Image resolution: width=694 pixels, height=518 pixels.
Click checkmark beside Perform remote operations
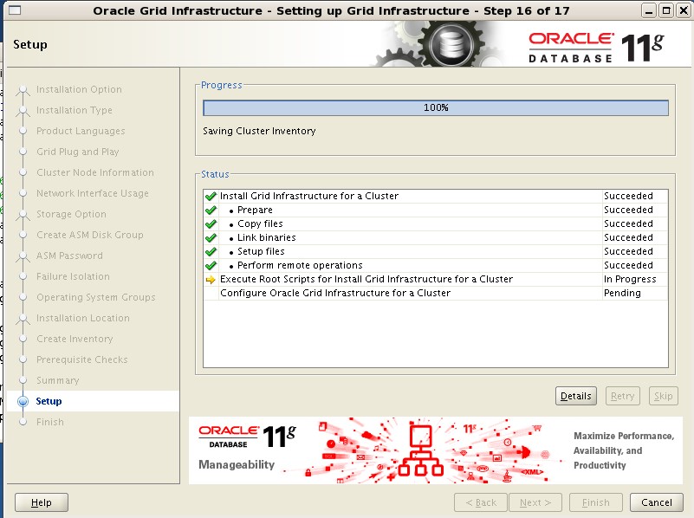coord(211,266)
